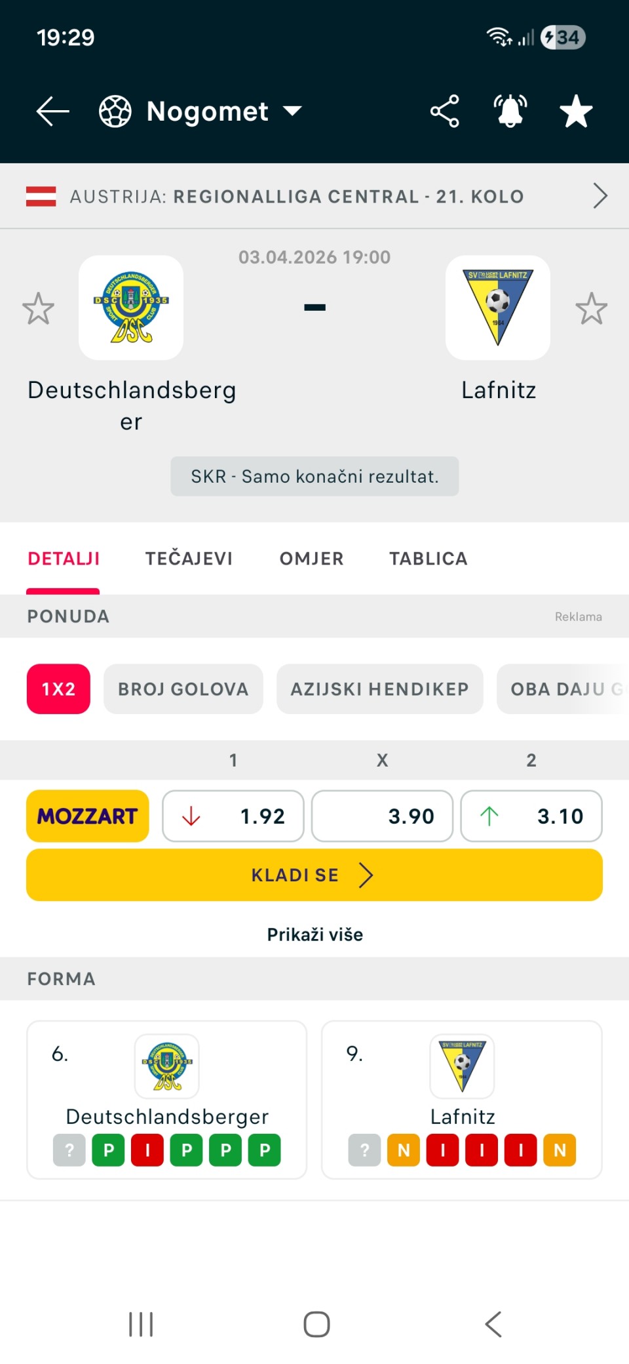Screen dimensions: 629x1364
Task: Switch to the Omjer tab
Action: point(311,559)
